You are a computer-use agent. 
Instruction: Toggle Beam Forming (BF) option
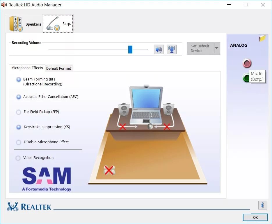click(x=19, y=80)
